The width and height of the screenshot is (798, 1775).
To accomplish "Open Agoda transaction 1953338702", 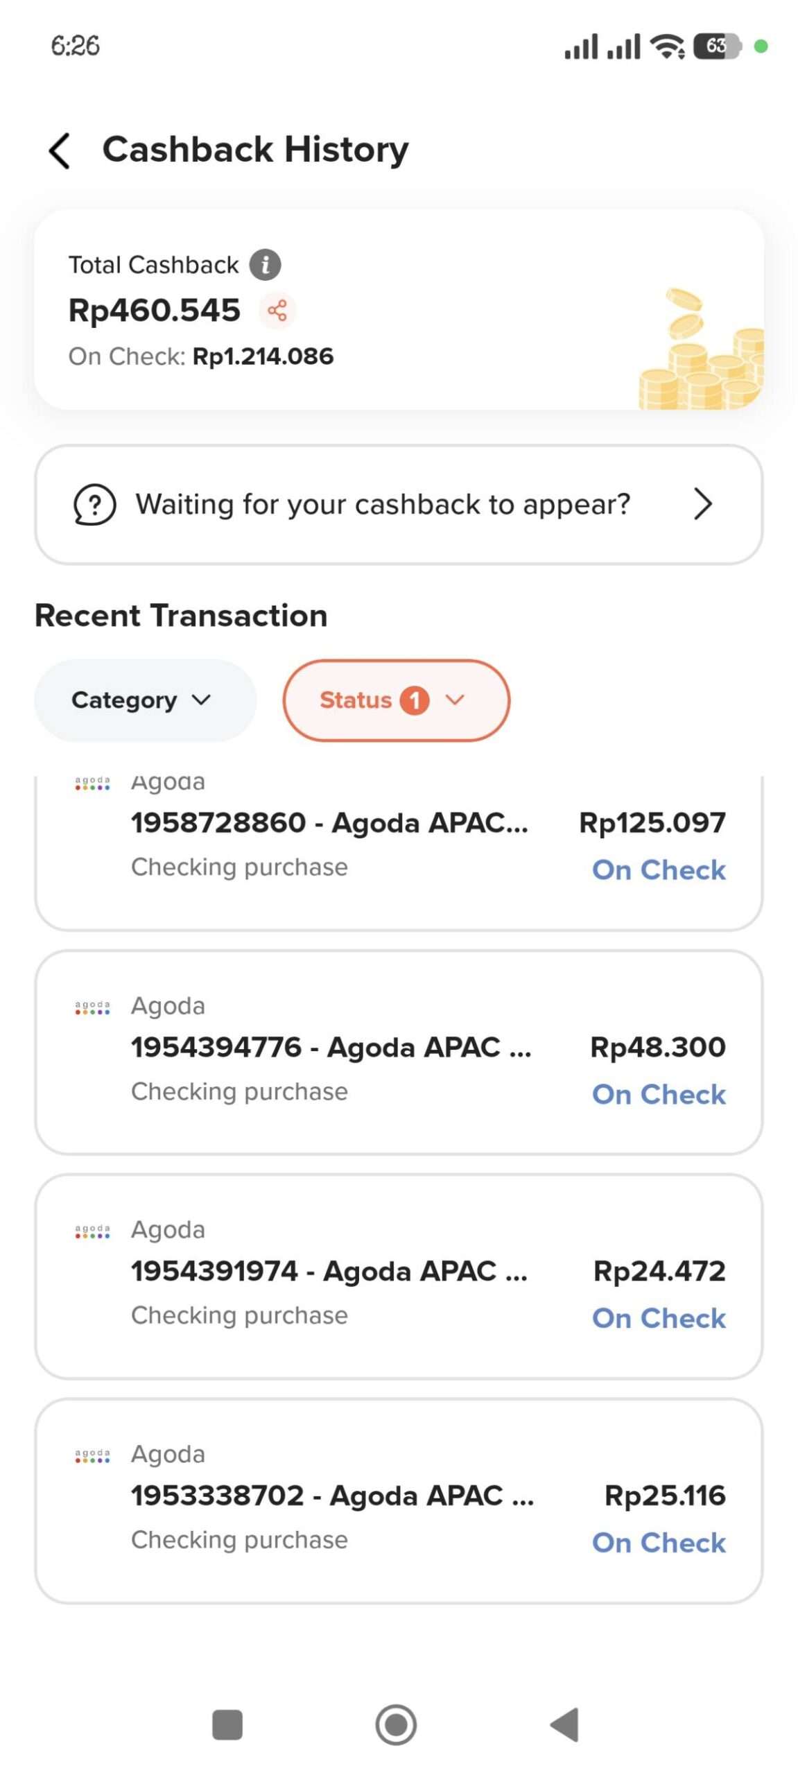I will [x=333, y=1496].
